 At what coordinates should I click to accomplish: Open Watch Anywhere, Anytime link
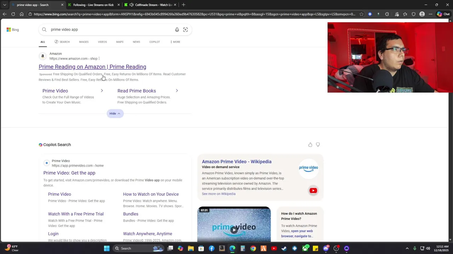coord(148,234)
